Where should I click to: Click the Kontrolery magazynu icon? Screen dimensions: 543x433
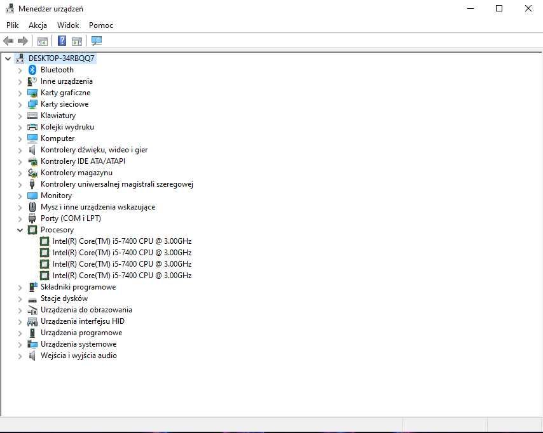32,173
